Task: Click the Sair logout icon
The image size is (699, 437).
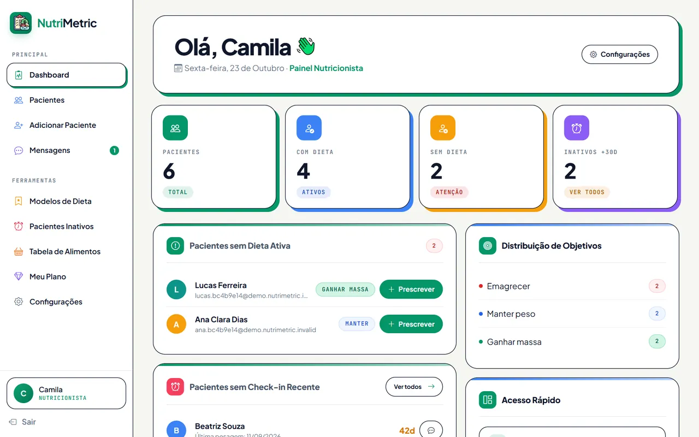Action: tap(13, 422)
